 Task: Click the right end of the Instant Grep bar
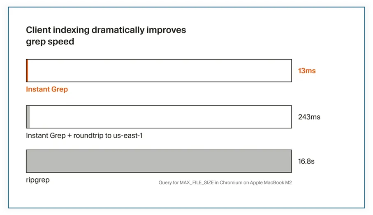[x=291, y=70]
